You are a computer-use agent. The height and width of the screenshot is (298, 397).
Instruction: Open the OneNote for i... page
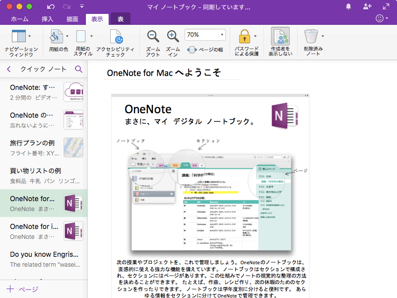[x=44, y=231]
